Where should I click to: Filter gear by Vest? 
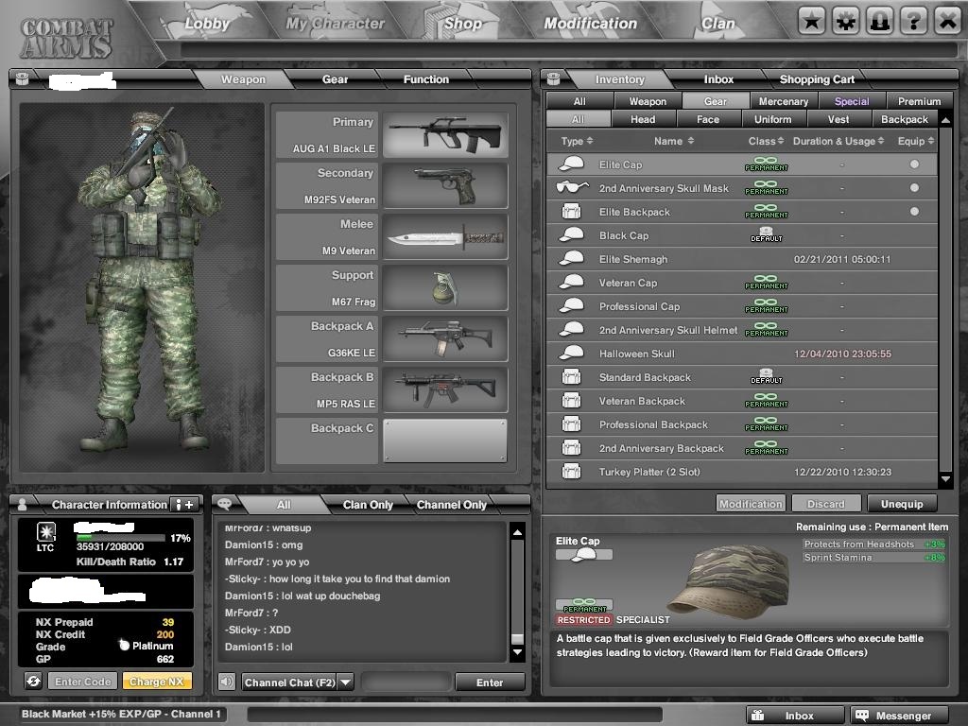click(x=838, y=119)
